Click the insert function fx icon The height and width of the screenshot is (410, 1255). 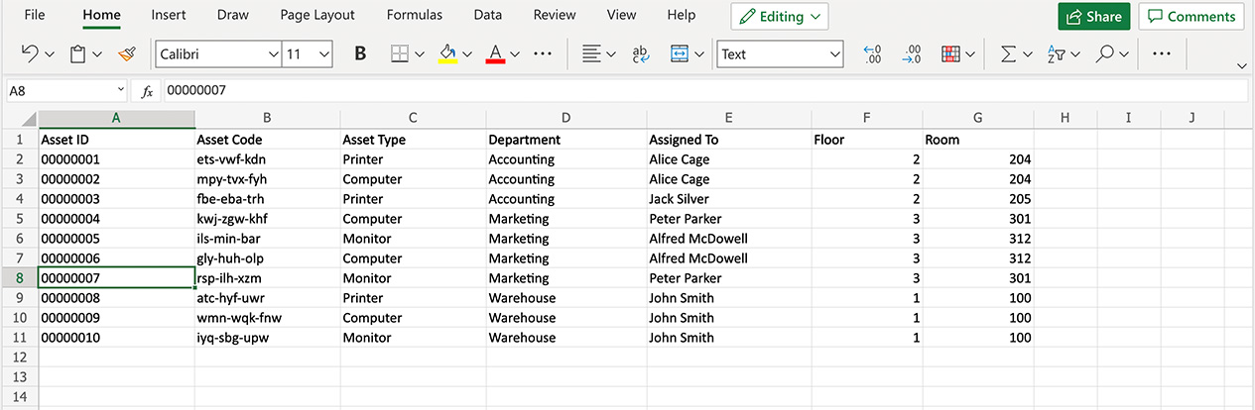(147, 91)
